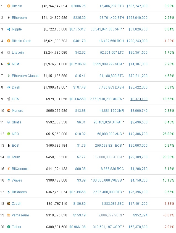
Task: Click the BitConnect logo icon
Action: point(9,169)
